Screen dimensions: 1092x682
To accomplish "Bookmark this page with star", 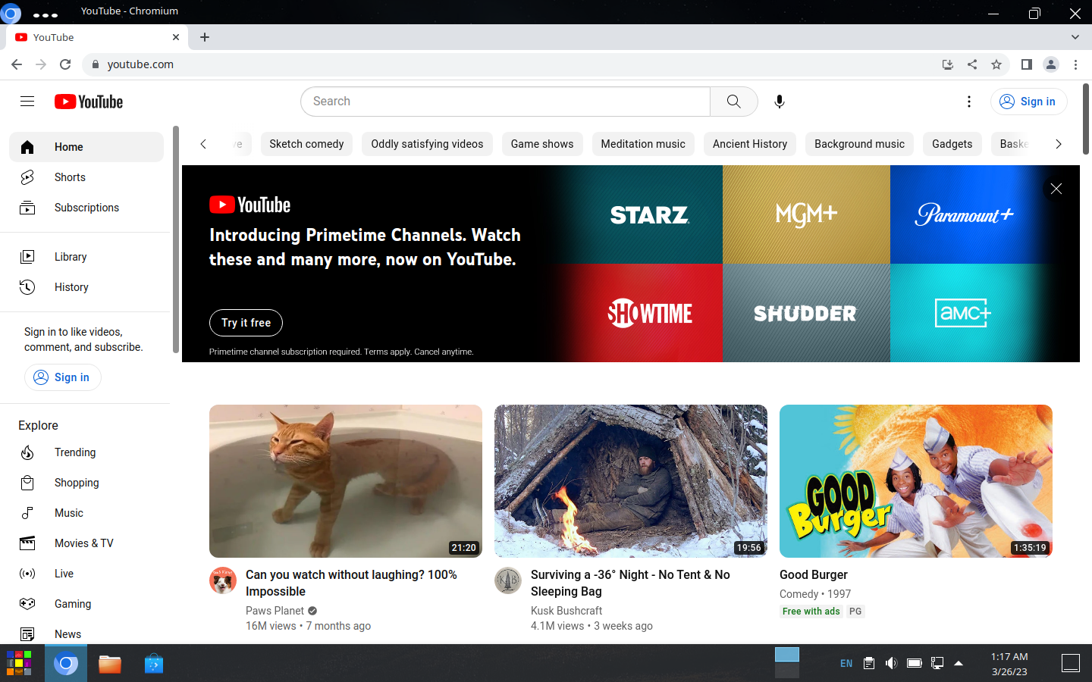I will coord(996,64).
